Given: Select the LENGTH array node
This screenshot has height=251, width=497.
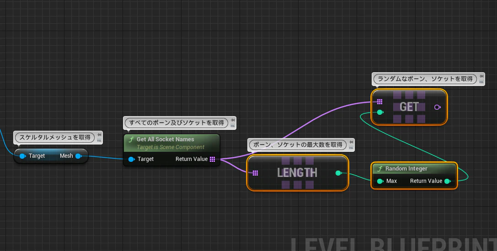Looking at the screenshot, I should (x=297, y=173).
